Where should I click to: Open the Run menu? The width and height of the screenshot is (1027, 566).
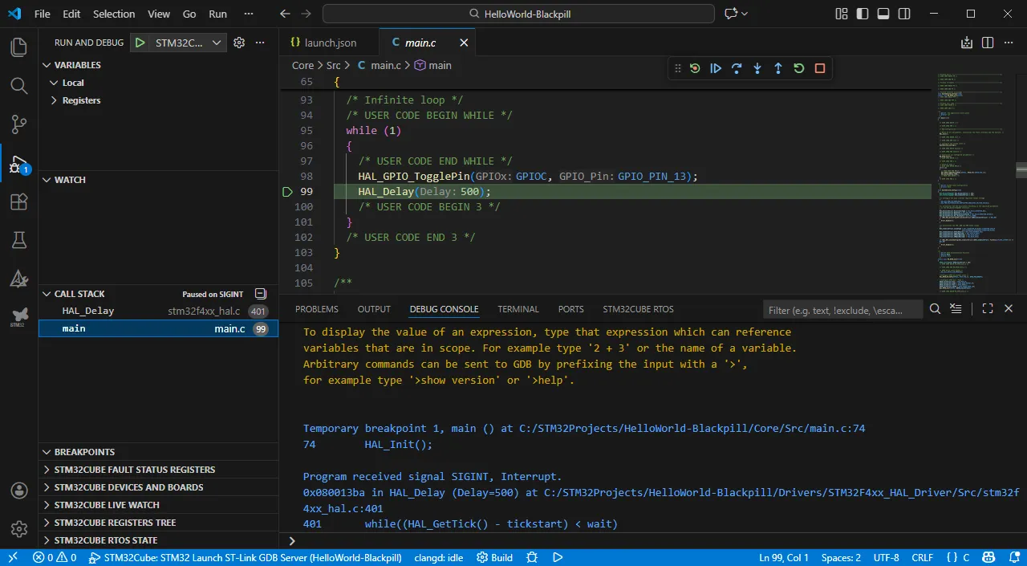[x=217, y=14]
